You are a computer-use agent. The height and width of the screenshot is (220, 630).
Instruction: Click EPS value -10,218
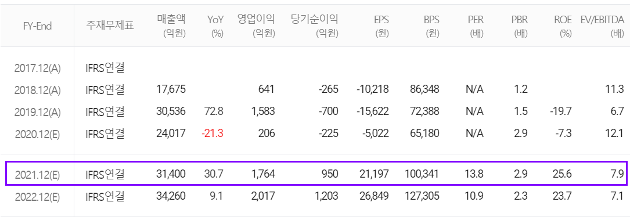pyautogui.click(x=372, y=89)
